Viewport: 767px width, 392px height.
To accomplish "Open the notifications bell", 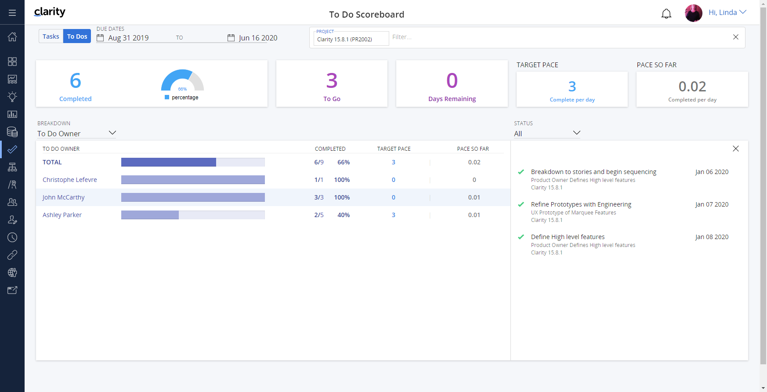I will point(666,14).
